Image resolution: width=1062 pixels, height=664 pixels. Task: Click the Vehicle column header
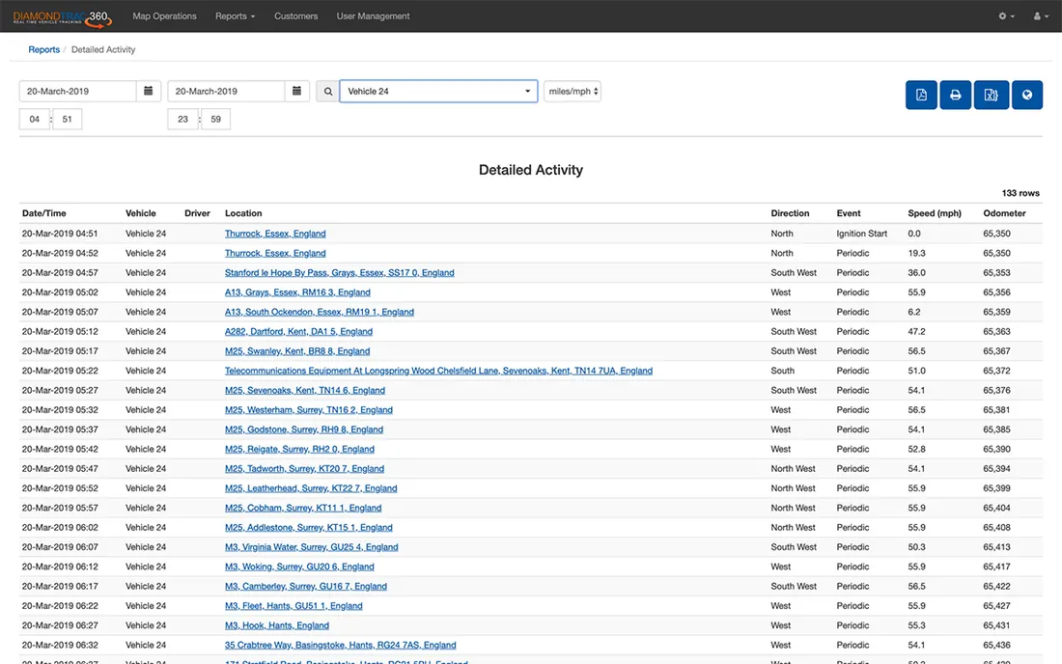tap(140, 213)
